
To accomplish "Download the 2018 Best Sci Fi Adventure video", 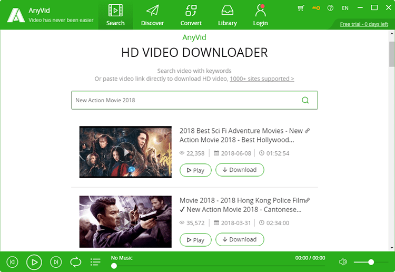I will tap(240, 170).
